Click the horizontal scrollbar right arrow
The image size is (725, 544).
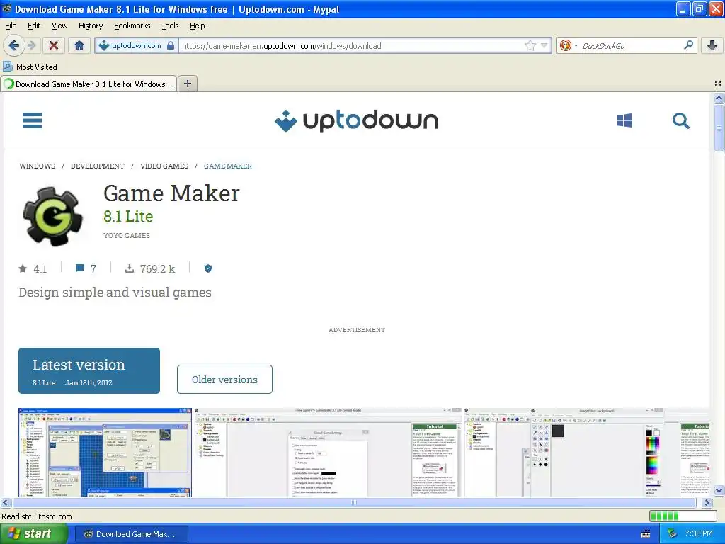707,502
